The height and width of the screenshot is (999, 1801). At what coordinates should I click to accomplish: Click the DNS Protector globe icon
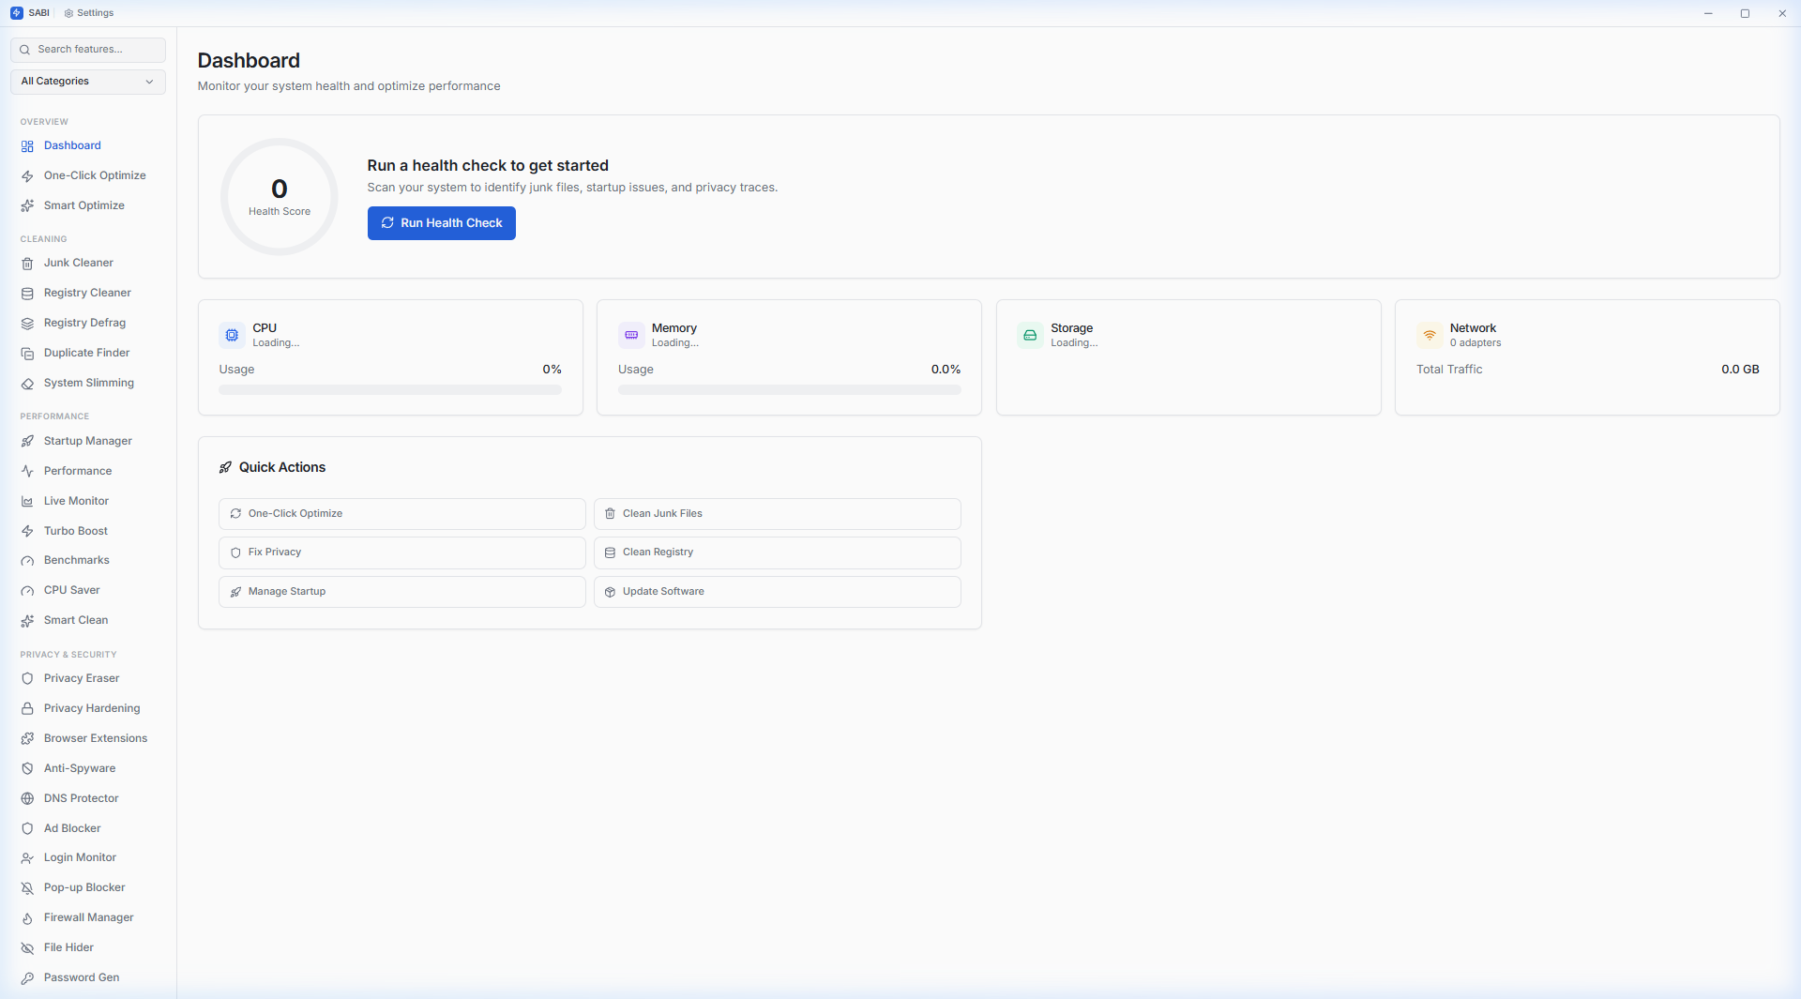[27, 799]
